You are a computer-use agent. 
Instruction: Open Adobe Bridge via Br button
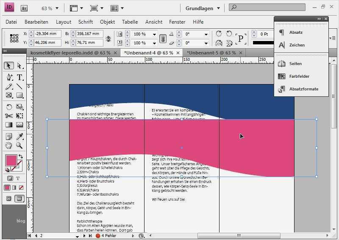point(24,8)
